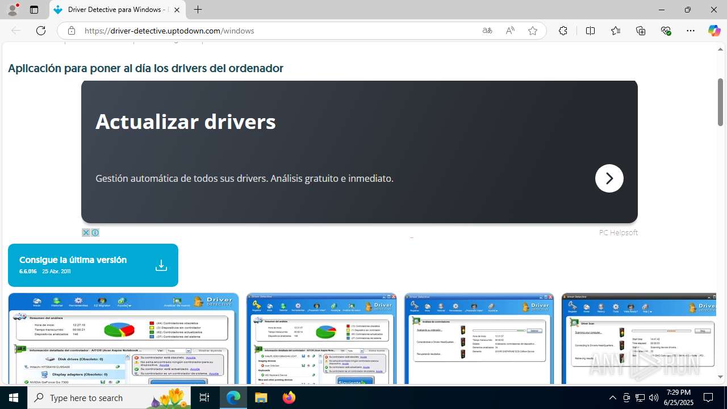Click the scrollbar down arrow
Viewport: 727px width, 409px height.
pyautogui.click(x=720, y=377)
